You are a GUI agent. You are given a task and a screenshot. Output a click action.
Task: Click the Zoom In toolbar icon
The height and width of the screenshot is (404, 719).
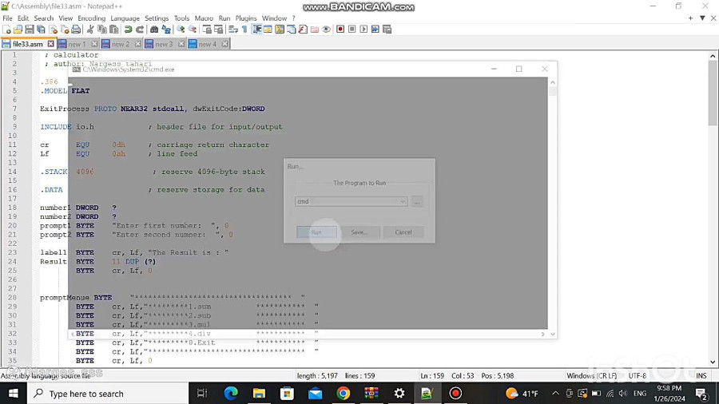click(x=181, y=30)
